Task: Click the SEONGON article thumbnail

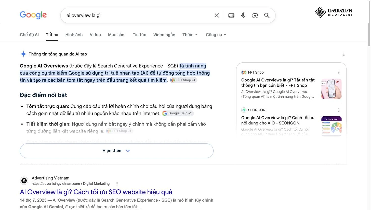Action: 332,126
